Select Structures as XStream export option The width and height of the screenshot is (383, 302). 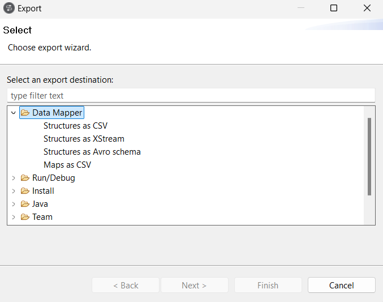coord(84,139)
